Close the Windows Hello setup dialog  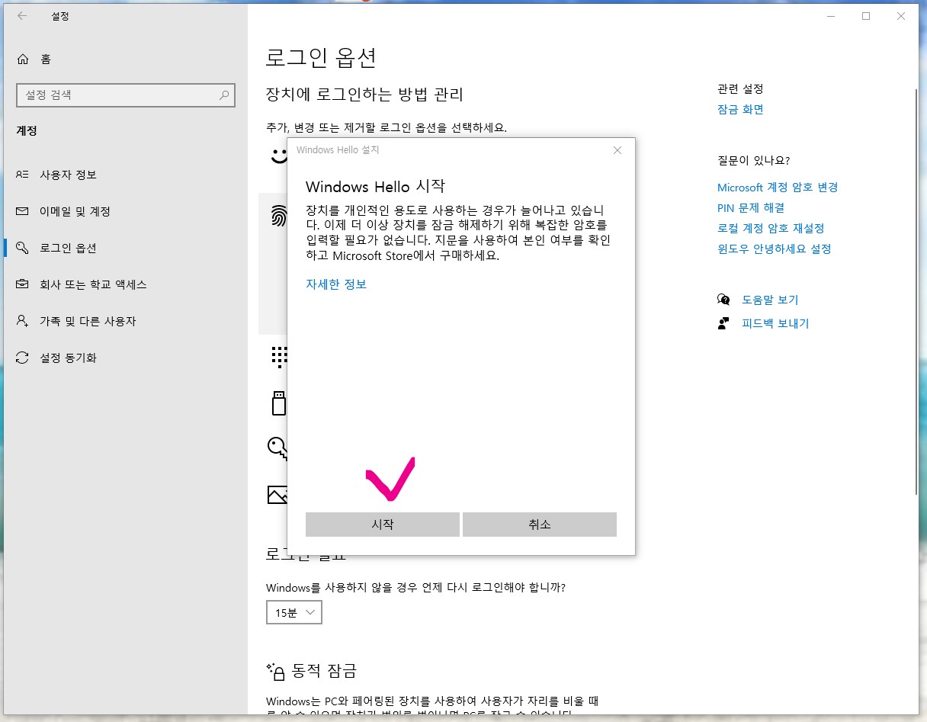(x=617, y=150)
